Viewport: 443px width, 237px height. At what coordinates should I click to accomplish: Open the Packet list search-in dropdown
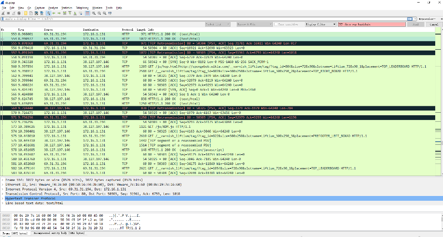click(x=218, y=25)
